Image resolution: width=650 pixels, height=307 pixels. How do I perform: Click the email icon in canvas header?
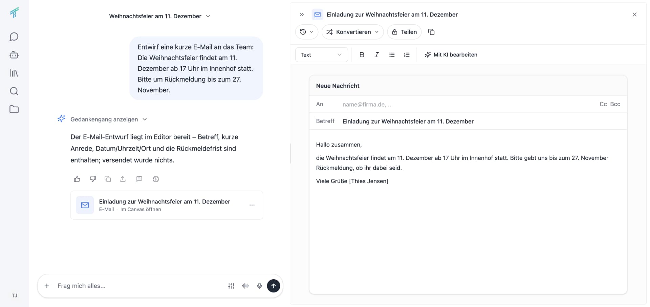318,15
